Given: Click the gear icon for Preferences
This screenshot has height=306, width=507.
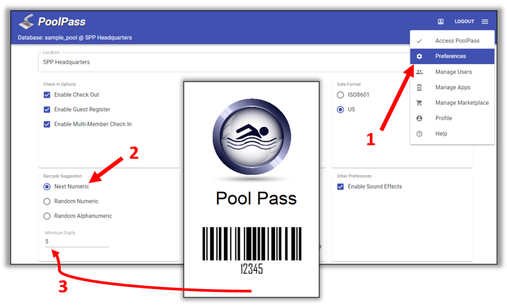Looking at the screenshot, I should tap(419, 56).
